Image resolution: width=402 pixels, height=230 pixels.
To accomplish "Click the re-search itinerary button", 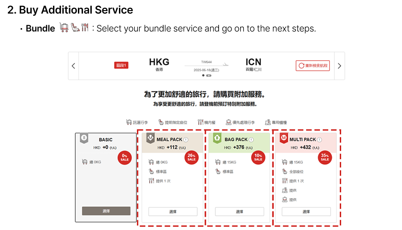I will [313, 66].
